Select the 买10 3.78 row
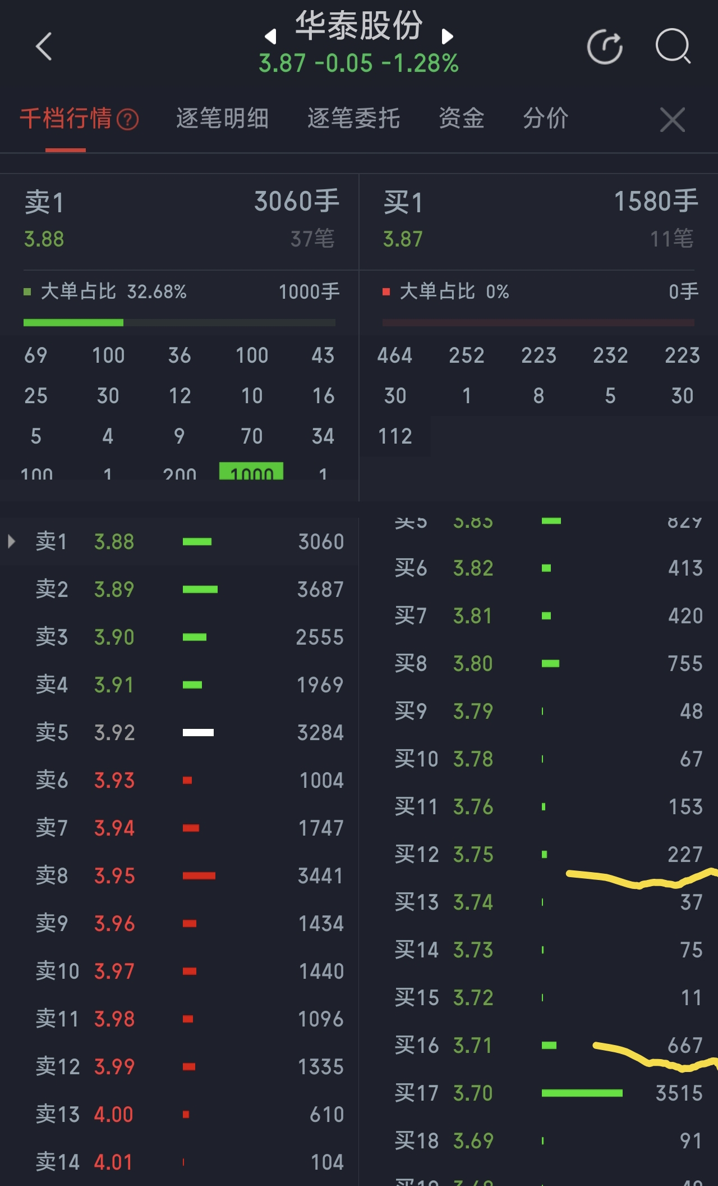 [x=538, y=759]
